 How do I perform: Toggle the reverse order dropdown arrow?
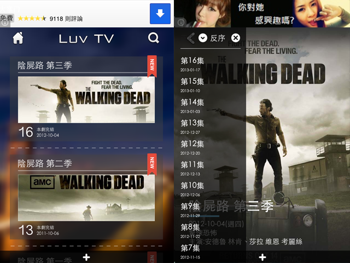click(203, 38)
